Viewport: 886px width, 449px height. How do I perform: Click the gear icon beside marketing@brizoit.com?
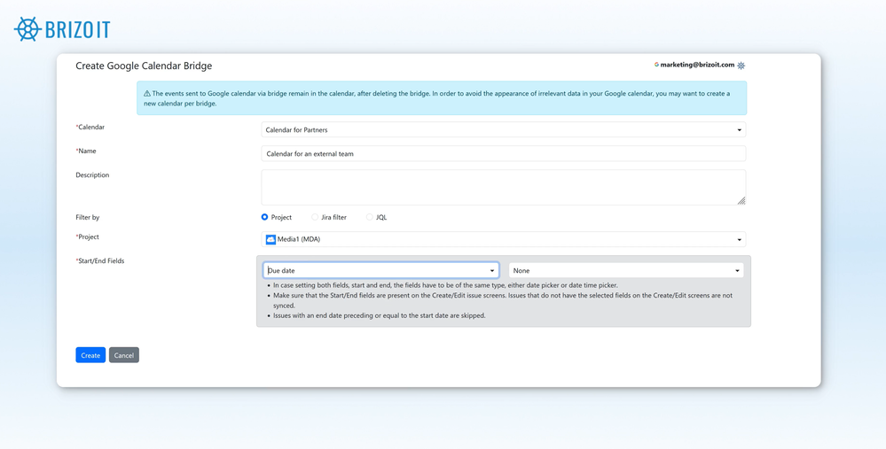741,66
